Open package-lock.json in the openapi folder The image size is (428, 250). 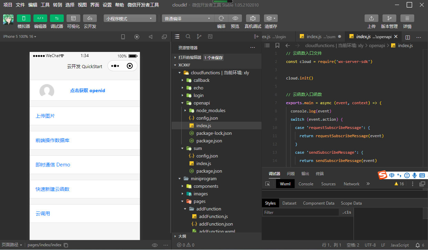(214, 133)
